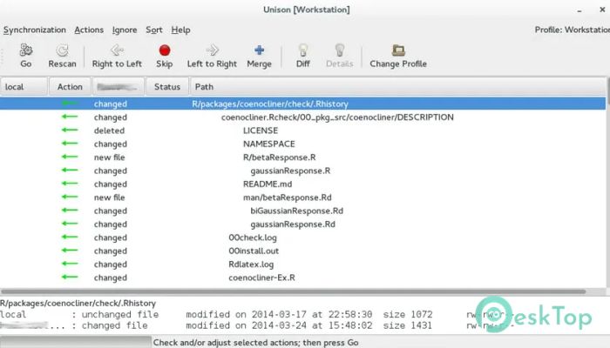Select the NAMESPACE row
The width and height of the screenshot is (610, 348).
[x=302, y=144]
